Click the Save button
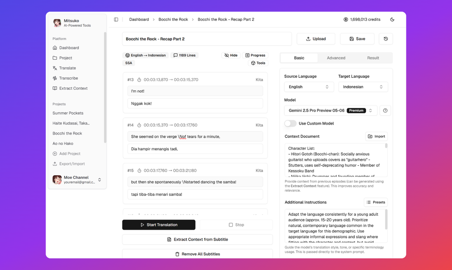 click(x=357, y=39)
